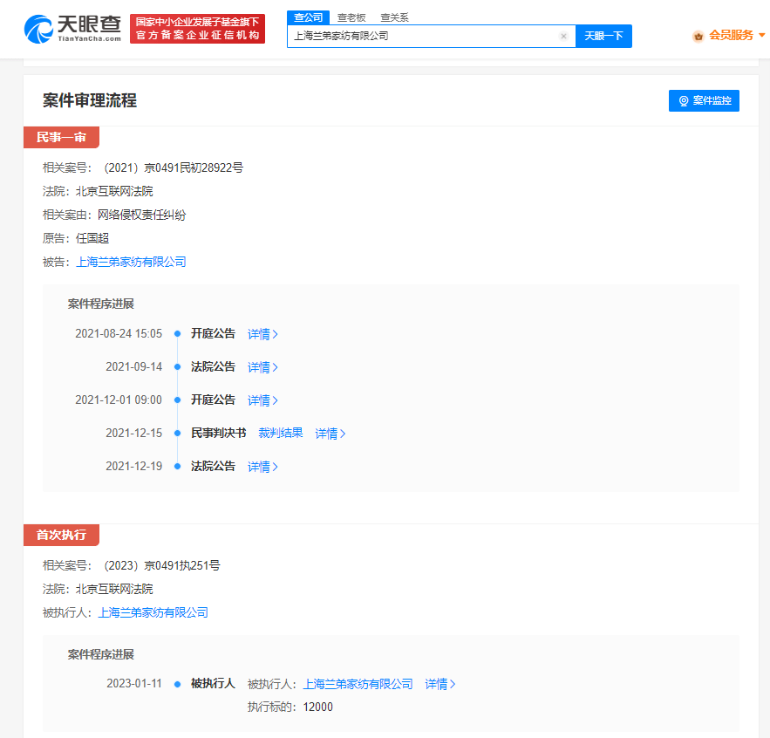770x738 pixels.
Task: Open 详情 for 2021-12-15 民事判决书
Action: [x=330, y=434]
